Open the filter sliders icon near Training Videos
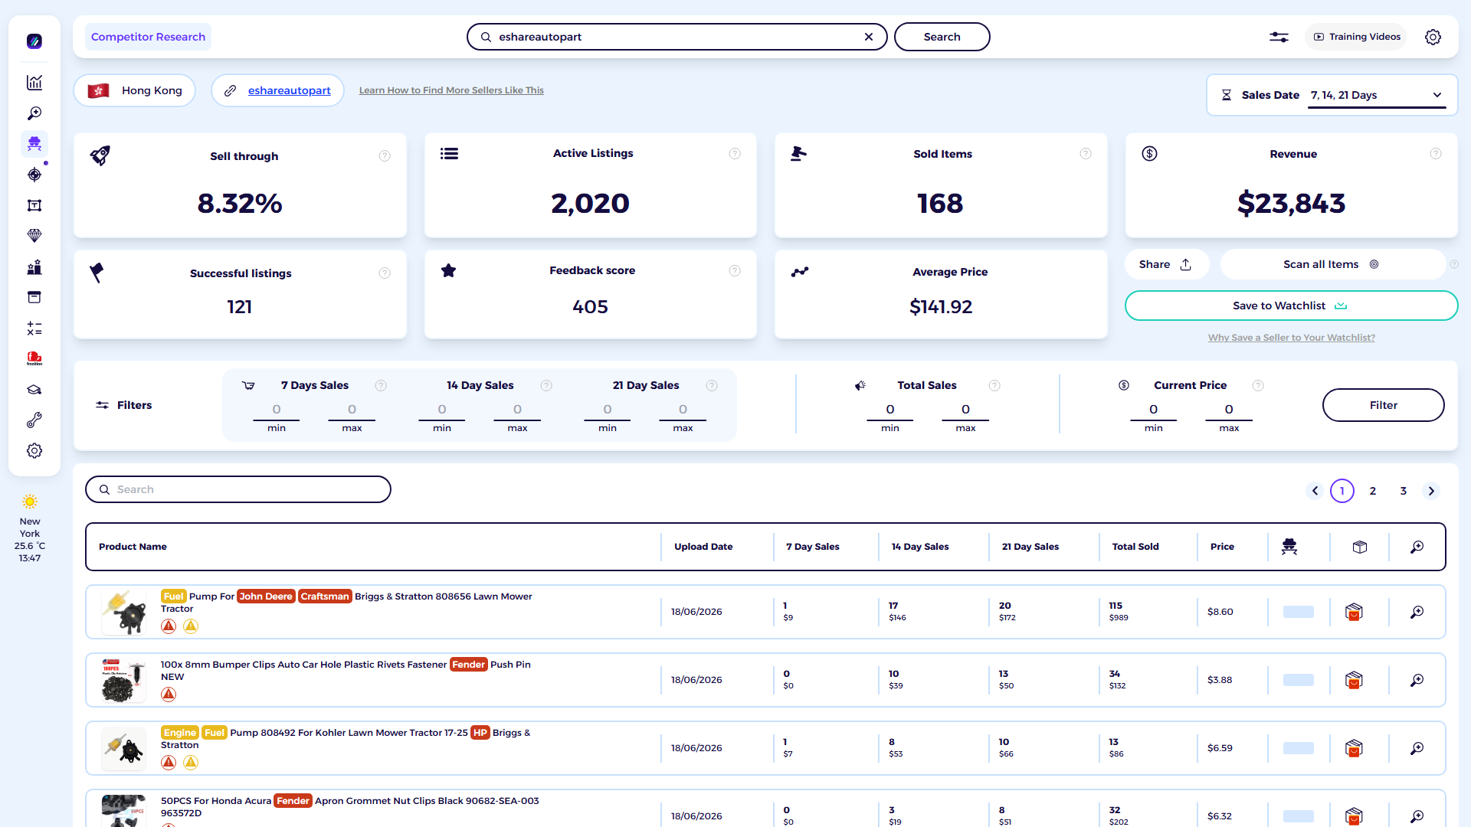Viewport: 1471px width, 827px height. click(x=1279, y=37)
